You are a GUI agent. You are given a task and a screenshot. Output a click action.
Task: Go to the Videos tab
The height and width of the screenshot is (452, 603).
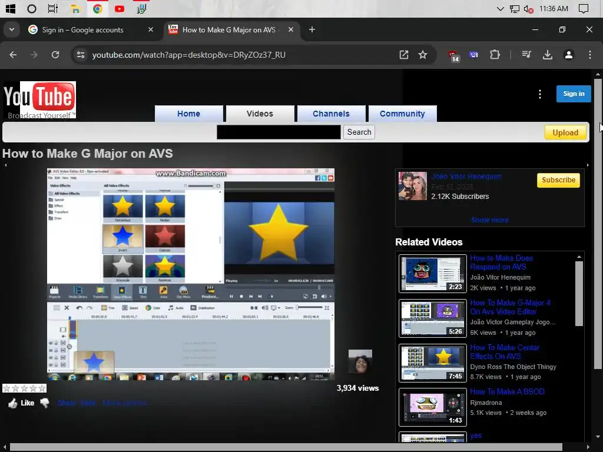pyautogui.click(x=260, y=114)
